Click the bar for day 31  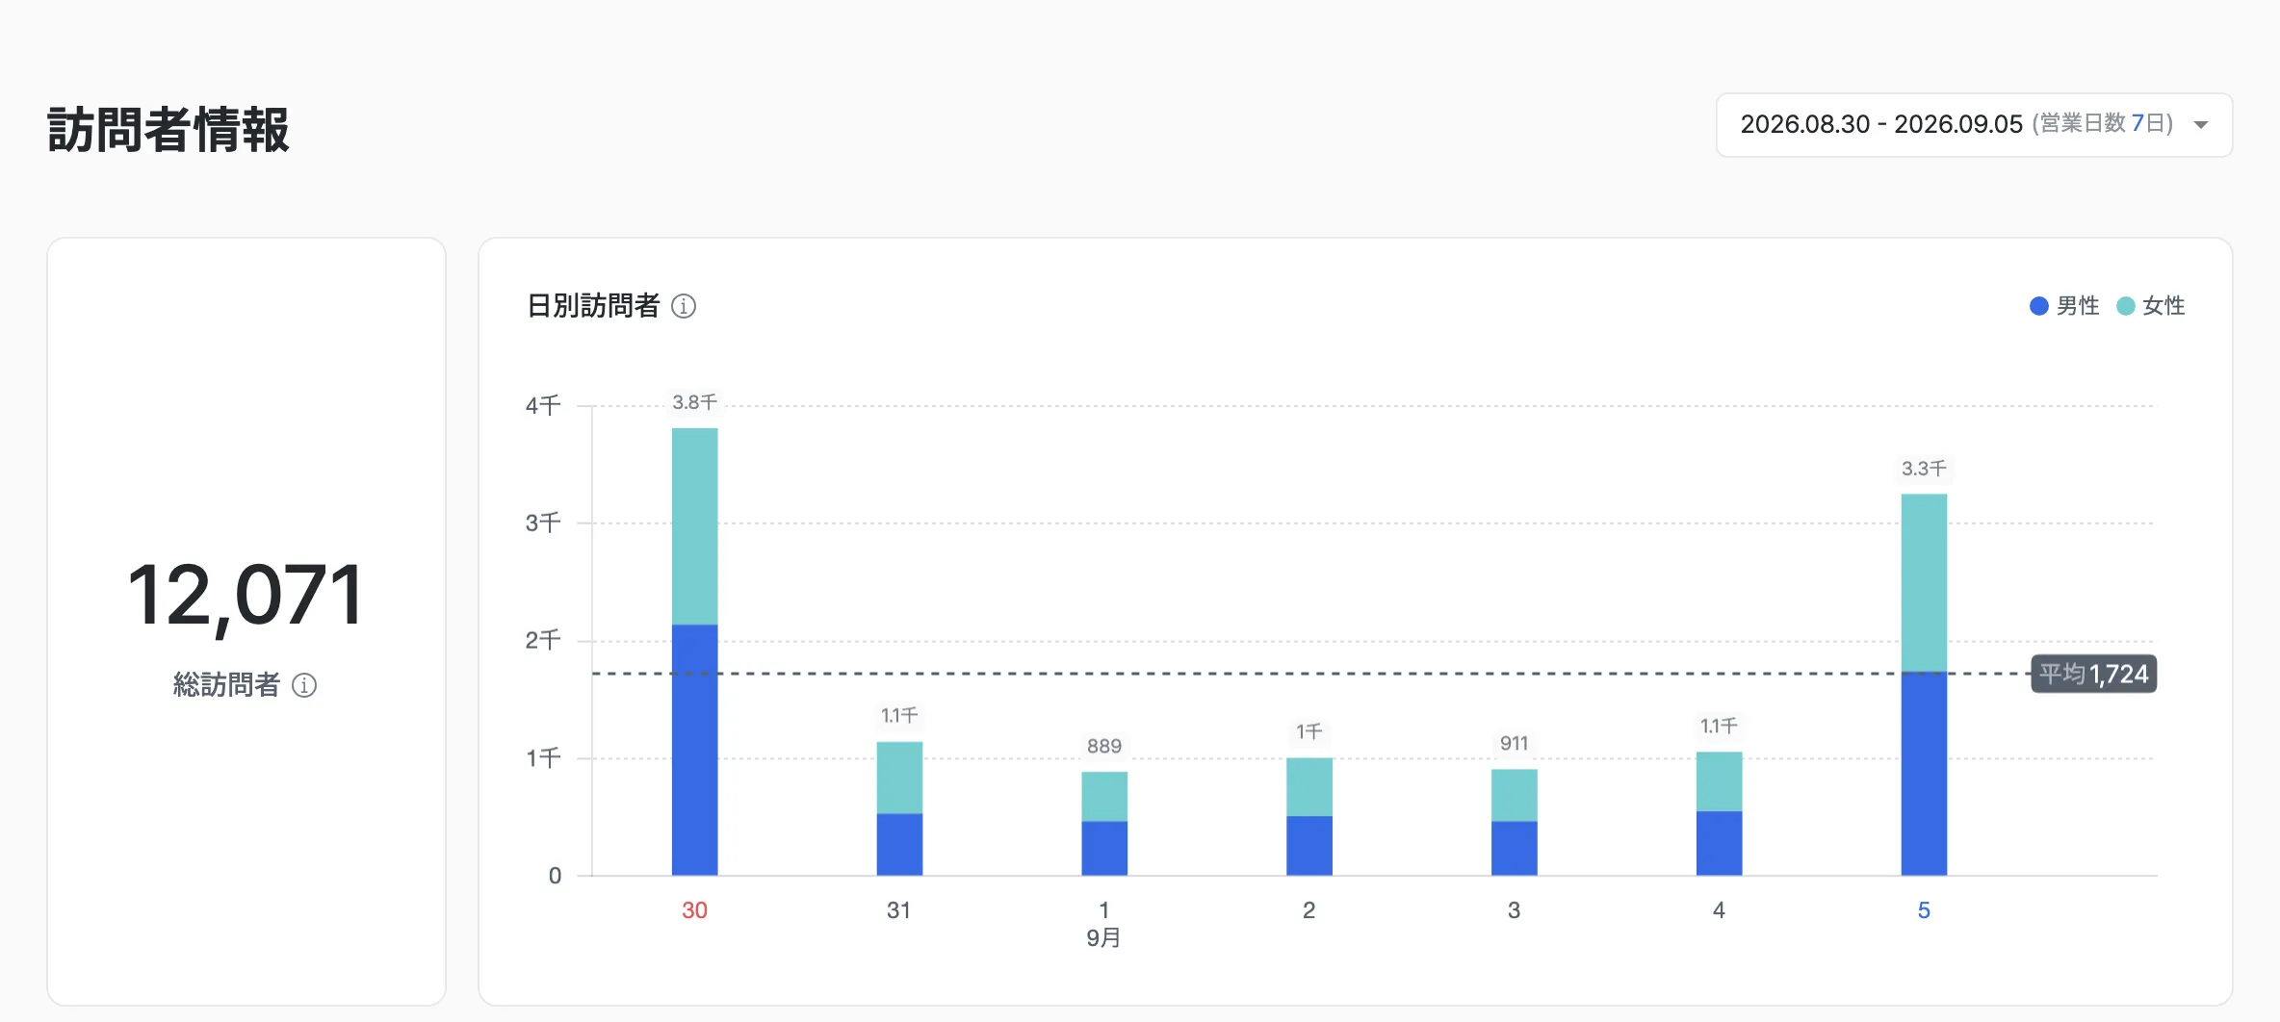tap(899, 808)
